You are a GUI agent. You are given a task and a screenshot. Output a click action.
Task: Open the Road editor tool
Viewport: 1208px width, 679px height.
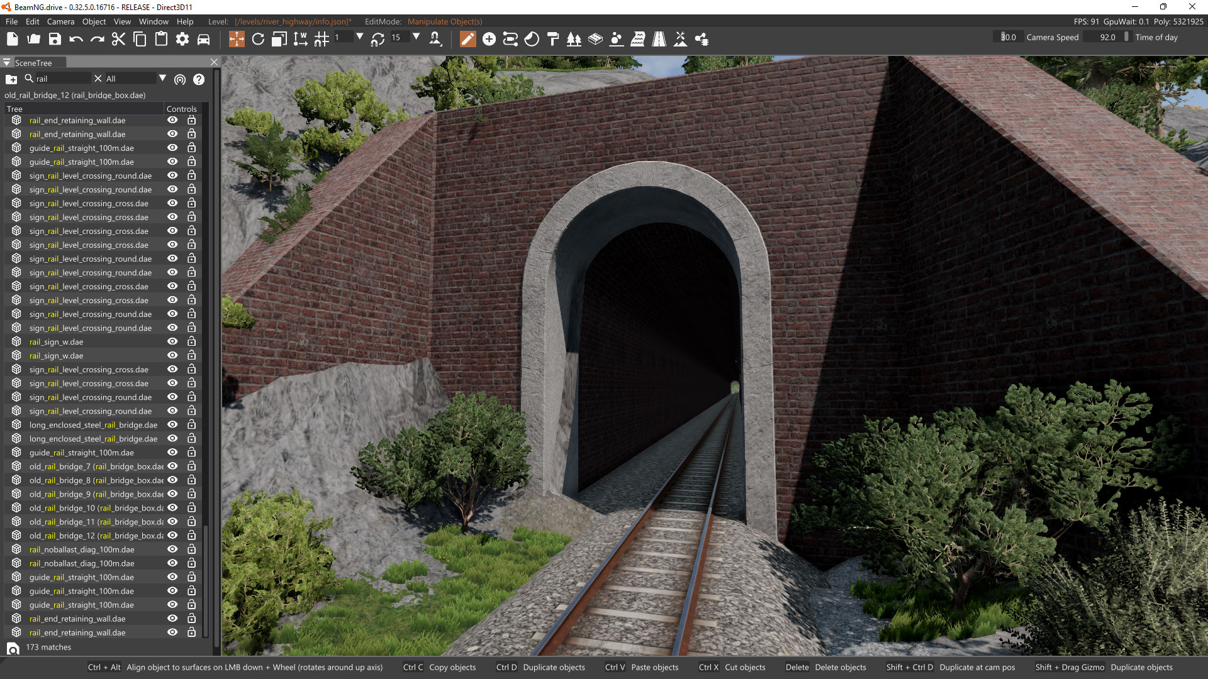659,39
